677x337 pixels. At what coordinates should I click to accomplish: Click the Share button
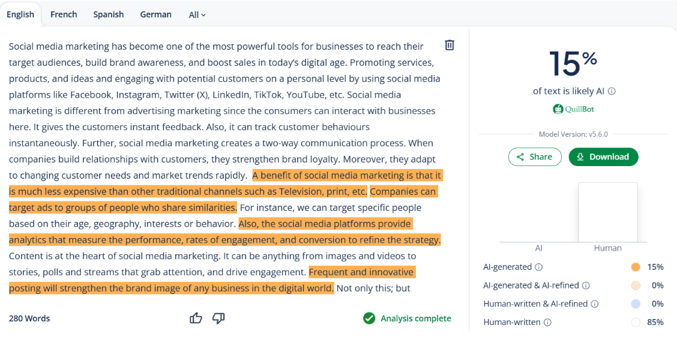(x=535, y=157)
